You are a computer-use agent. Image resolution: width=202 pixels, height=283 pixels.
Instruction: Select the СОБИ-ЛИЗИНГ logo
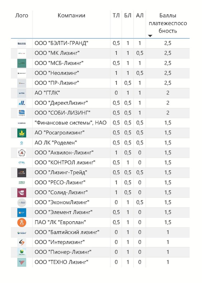[x=22, y=113]
